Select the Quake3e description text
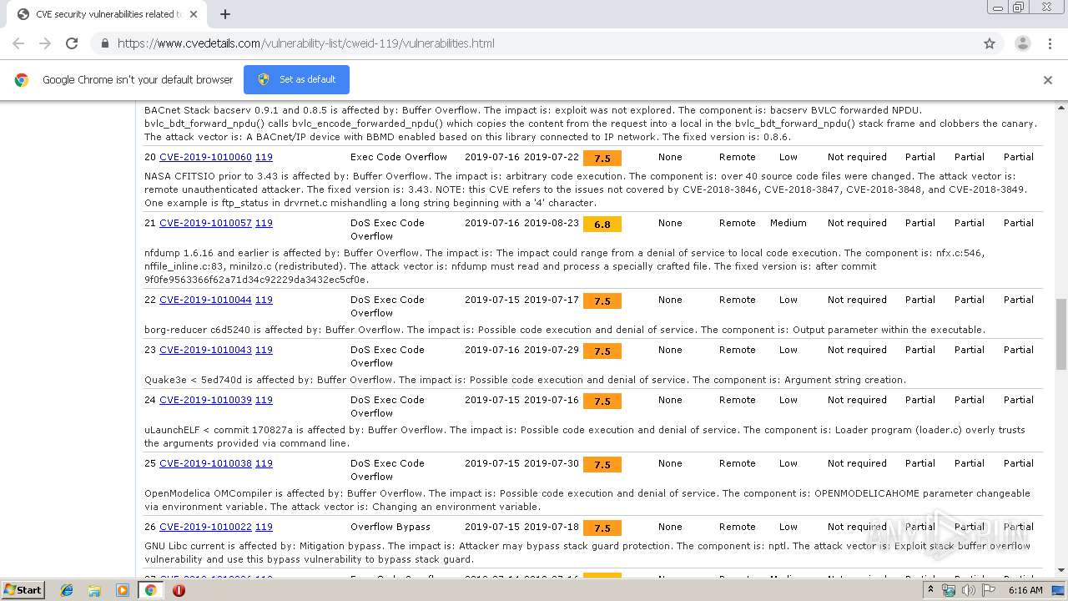Image resolution: width=1068 pixels, height=601 pixels. coord(525,380)
